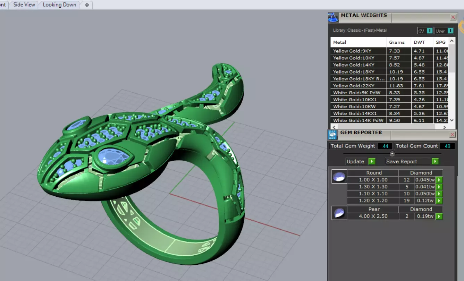464x281 pixels.
Task: Click the Save Report button label
Action: [x=408, y=161]
